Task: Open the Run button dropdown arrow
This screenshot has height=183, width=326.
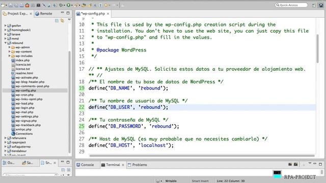Action: [x=72, y=6]
